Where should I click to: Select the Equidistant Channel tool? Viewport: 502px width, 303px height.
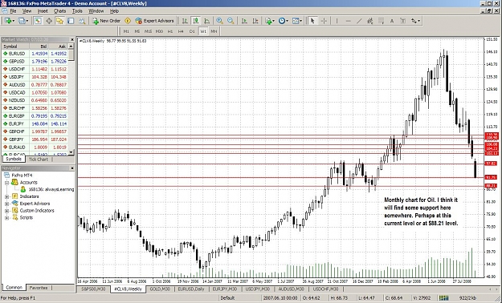[370, 21]
